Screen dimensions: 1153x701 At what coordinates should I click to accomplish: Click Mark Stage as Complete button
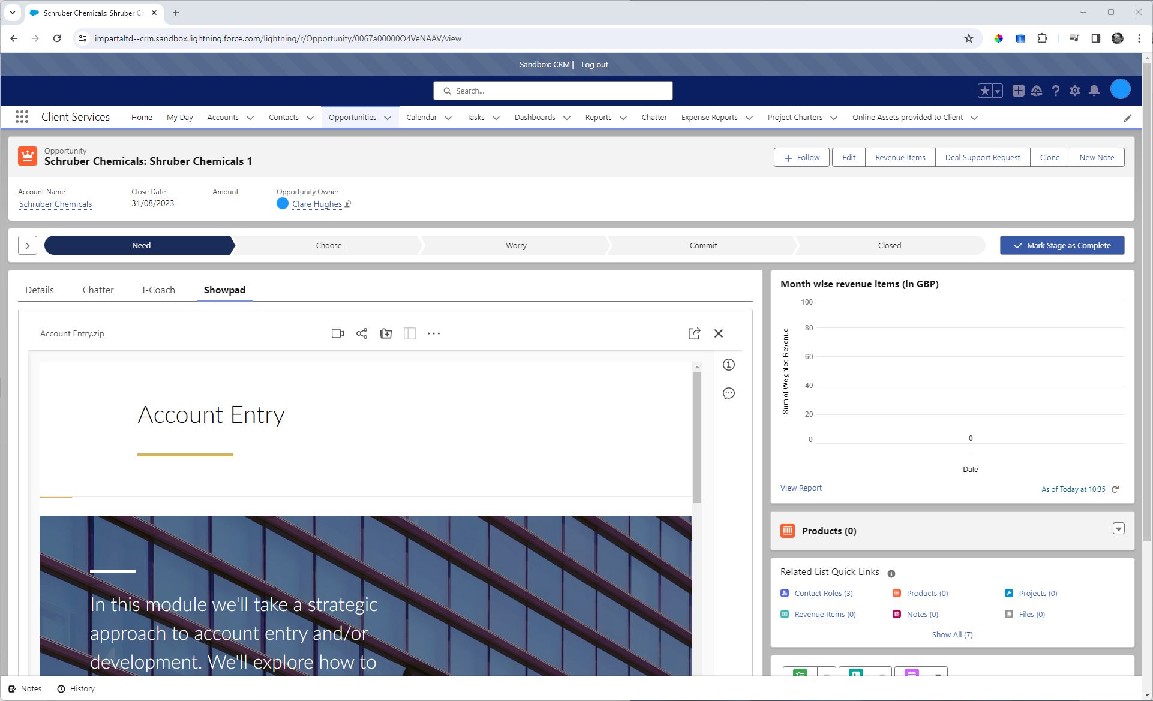[x=1062, y=245]
